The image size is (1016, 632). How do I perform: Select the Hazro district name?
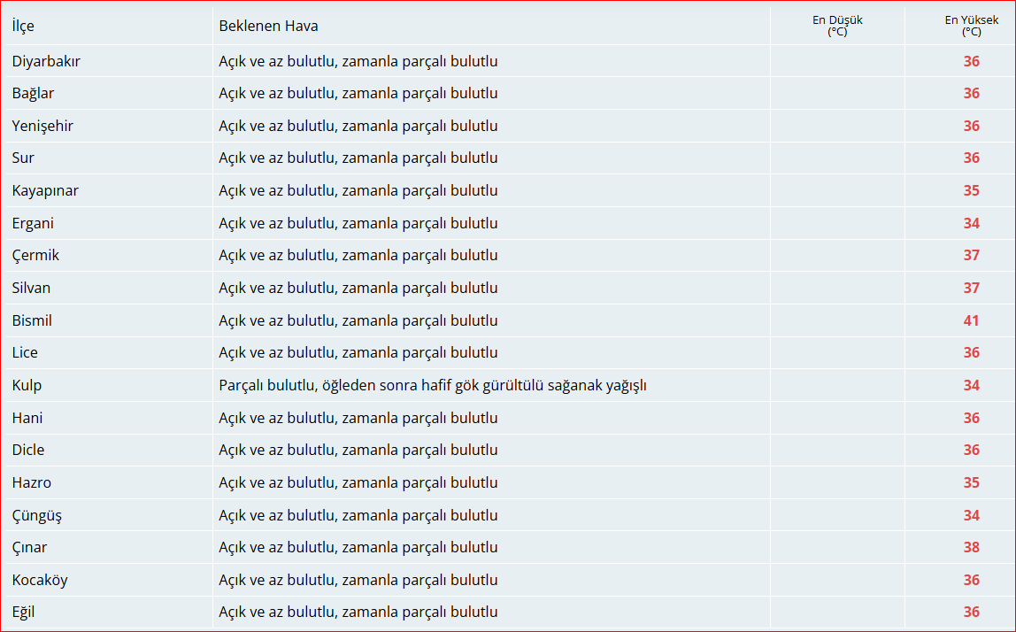31,482
